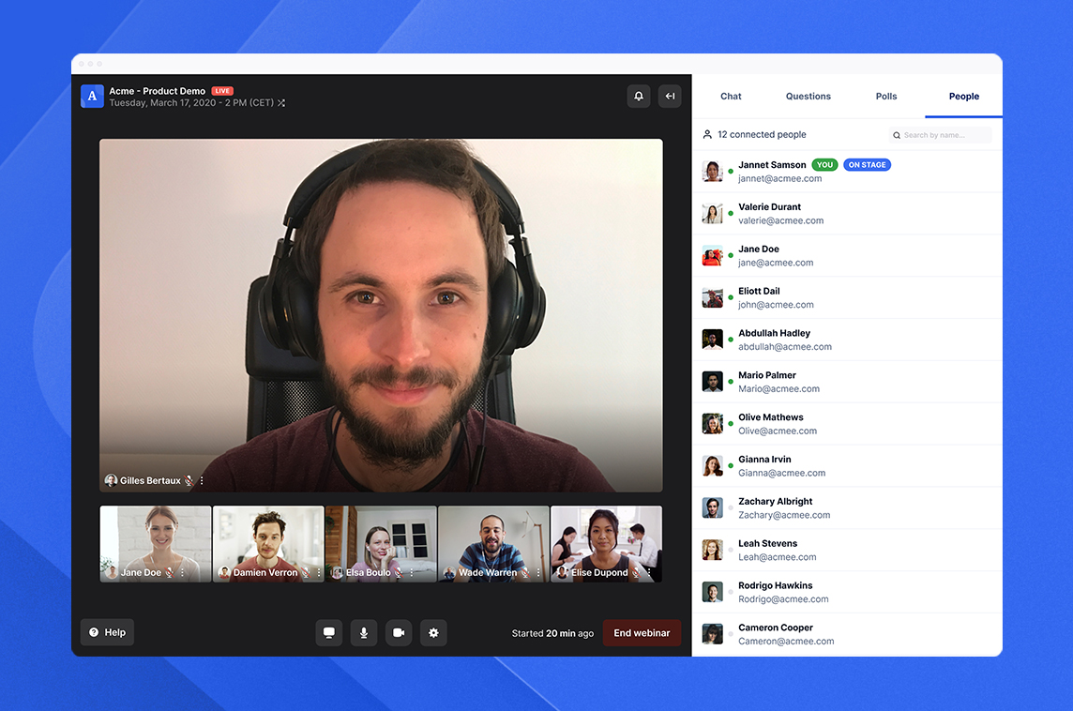
Task: Click Damien Verron muted mic icon
Action: point(306,573)
